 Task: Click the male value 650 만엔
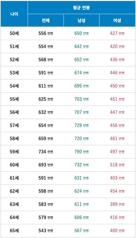click(81, 33)
